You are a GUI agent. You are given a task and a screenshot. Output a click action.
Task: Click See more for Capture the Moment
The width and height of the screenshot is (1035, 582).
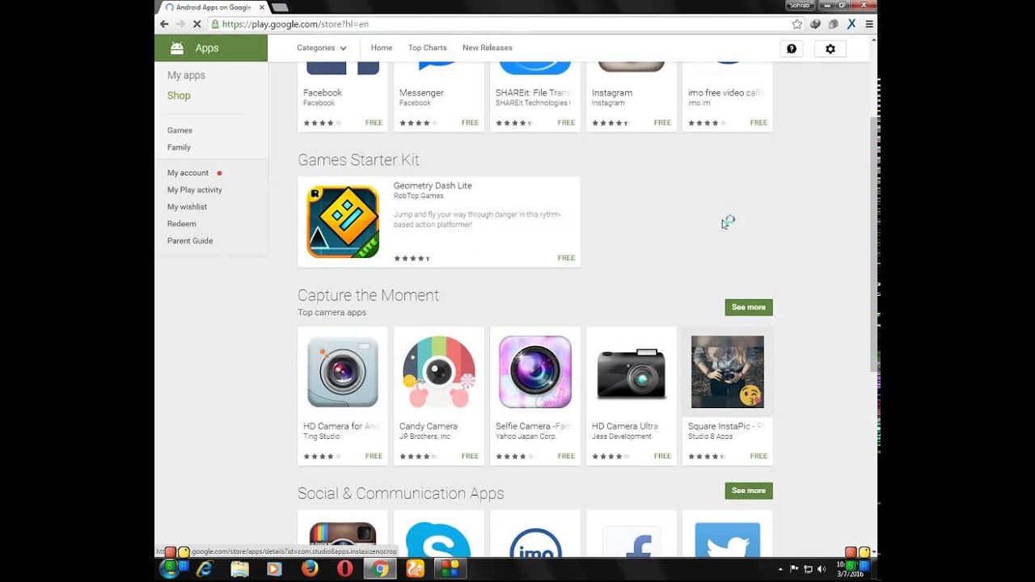coord(749,307)
